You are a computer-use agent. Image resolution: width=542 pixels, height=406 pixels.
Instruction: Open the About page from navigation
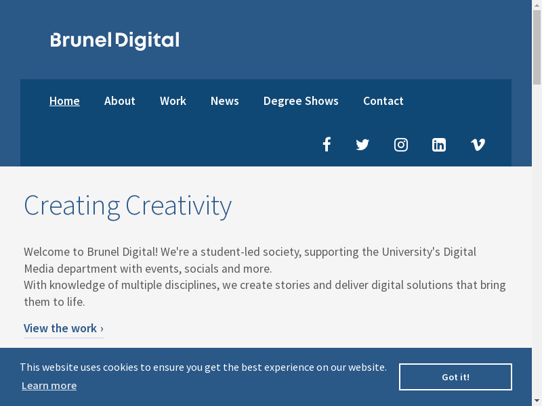pos(120,101)
